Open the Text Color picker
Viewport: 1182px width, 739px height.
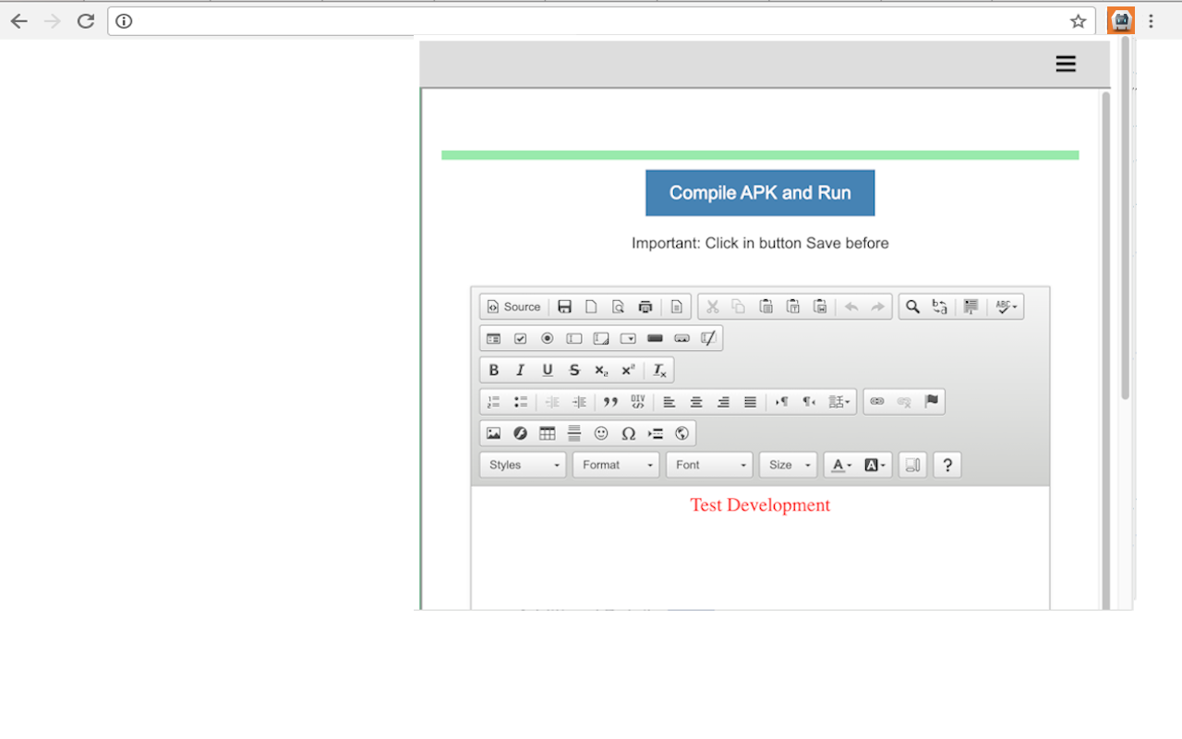(x=840, y=465)
